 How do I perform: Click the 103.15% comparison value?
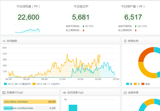[142, 26]
